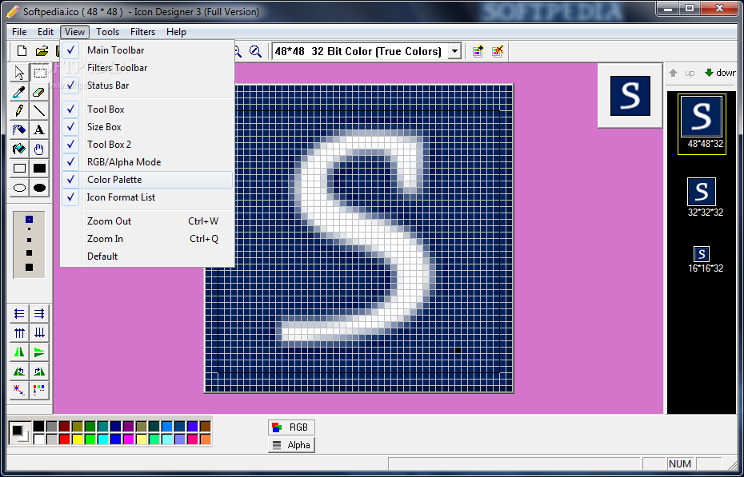Pick the magenta color swatch in the palette
The image size is (744, 477).
(x=129, y=439)
